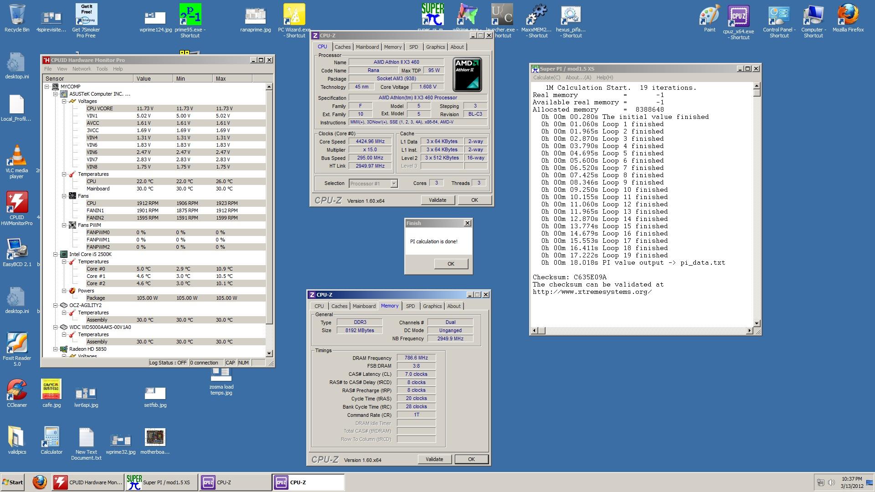Viewport: 875px width, 492px height.
Task: Open the Processor #1 selection dropdown
Action: coord(394,183)
